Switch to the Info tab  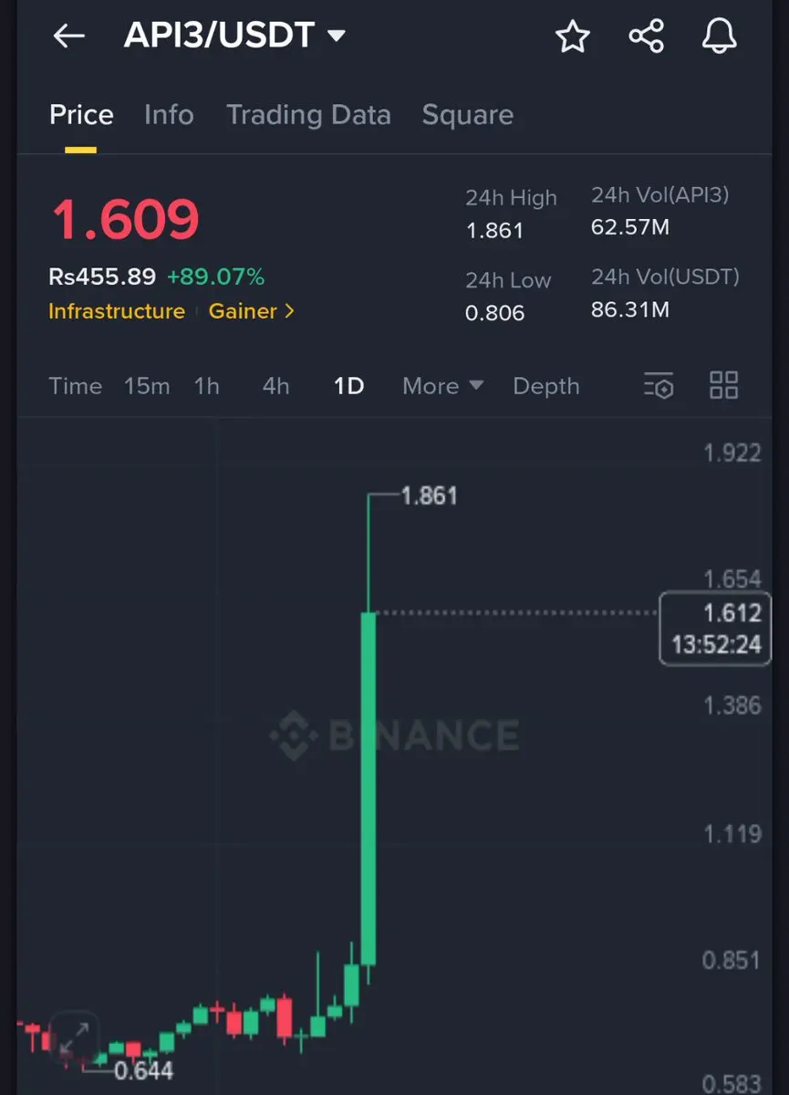pyautogui.click(x=169, y=115)
